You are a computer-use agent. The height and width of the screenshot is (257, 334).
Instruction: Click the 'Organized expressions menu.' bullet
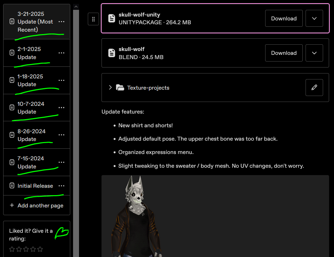pyautogui.click(x=156, y=152)
